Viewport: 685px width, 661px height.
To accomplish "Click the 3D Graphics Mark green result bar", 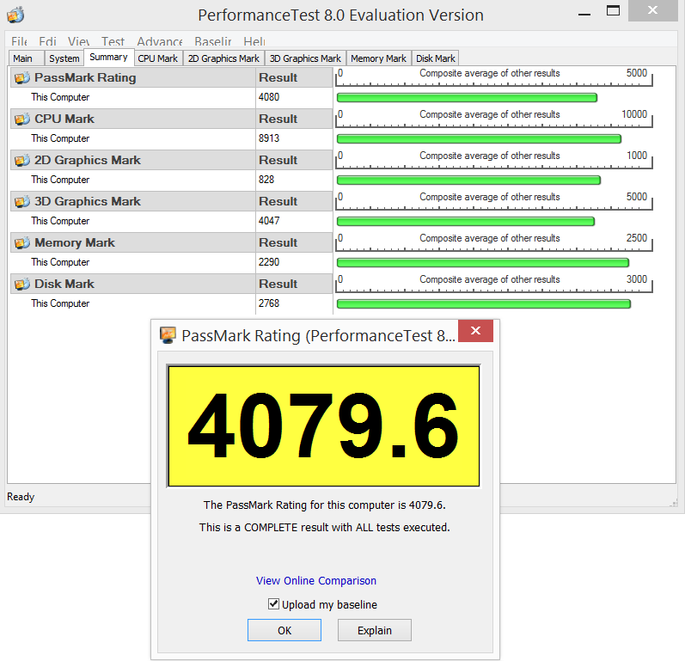I will coord(466,221).
